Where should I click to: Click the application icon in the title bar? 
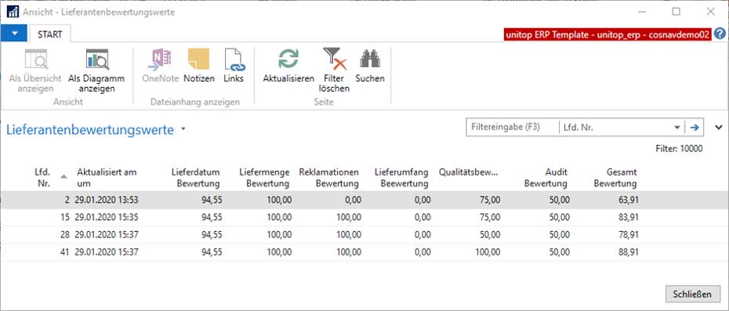(x=13, y=12)
